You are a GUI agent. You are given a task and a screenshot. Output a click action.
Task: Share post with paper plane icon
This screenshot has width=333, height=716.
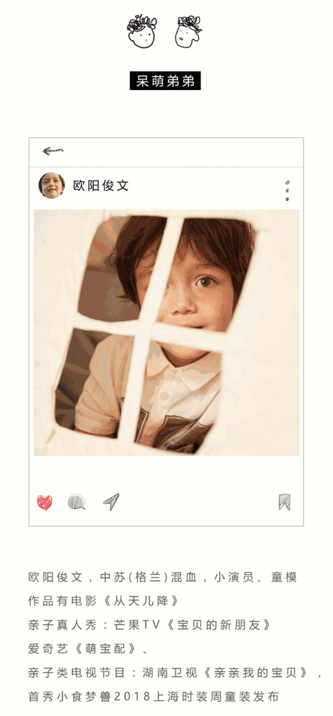[x=111, y=501]
